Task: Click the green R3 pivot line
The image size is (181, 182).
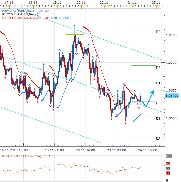Action: [x=144, y=30]
